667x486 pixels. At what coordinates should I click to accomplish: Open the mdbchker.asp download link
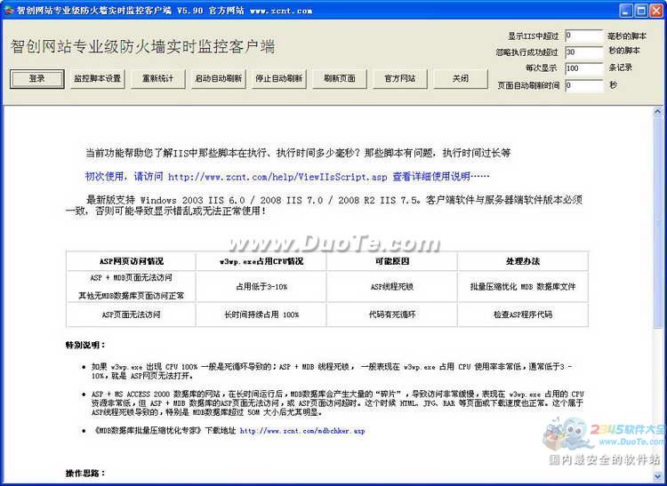302,431
